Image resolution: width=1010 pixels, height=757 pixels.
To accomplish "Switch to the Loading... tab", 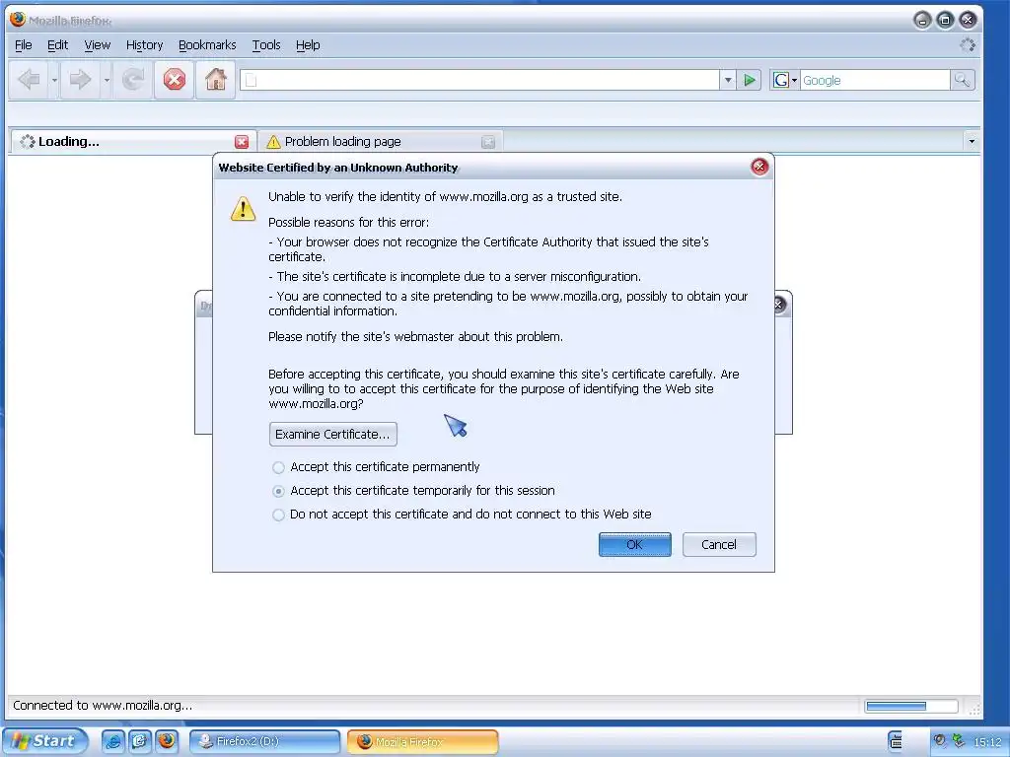I will pos(133,142).
